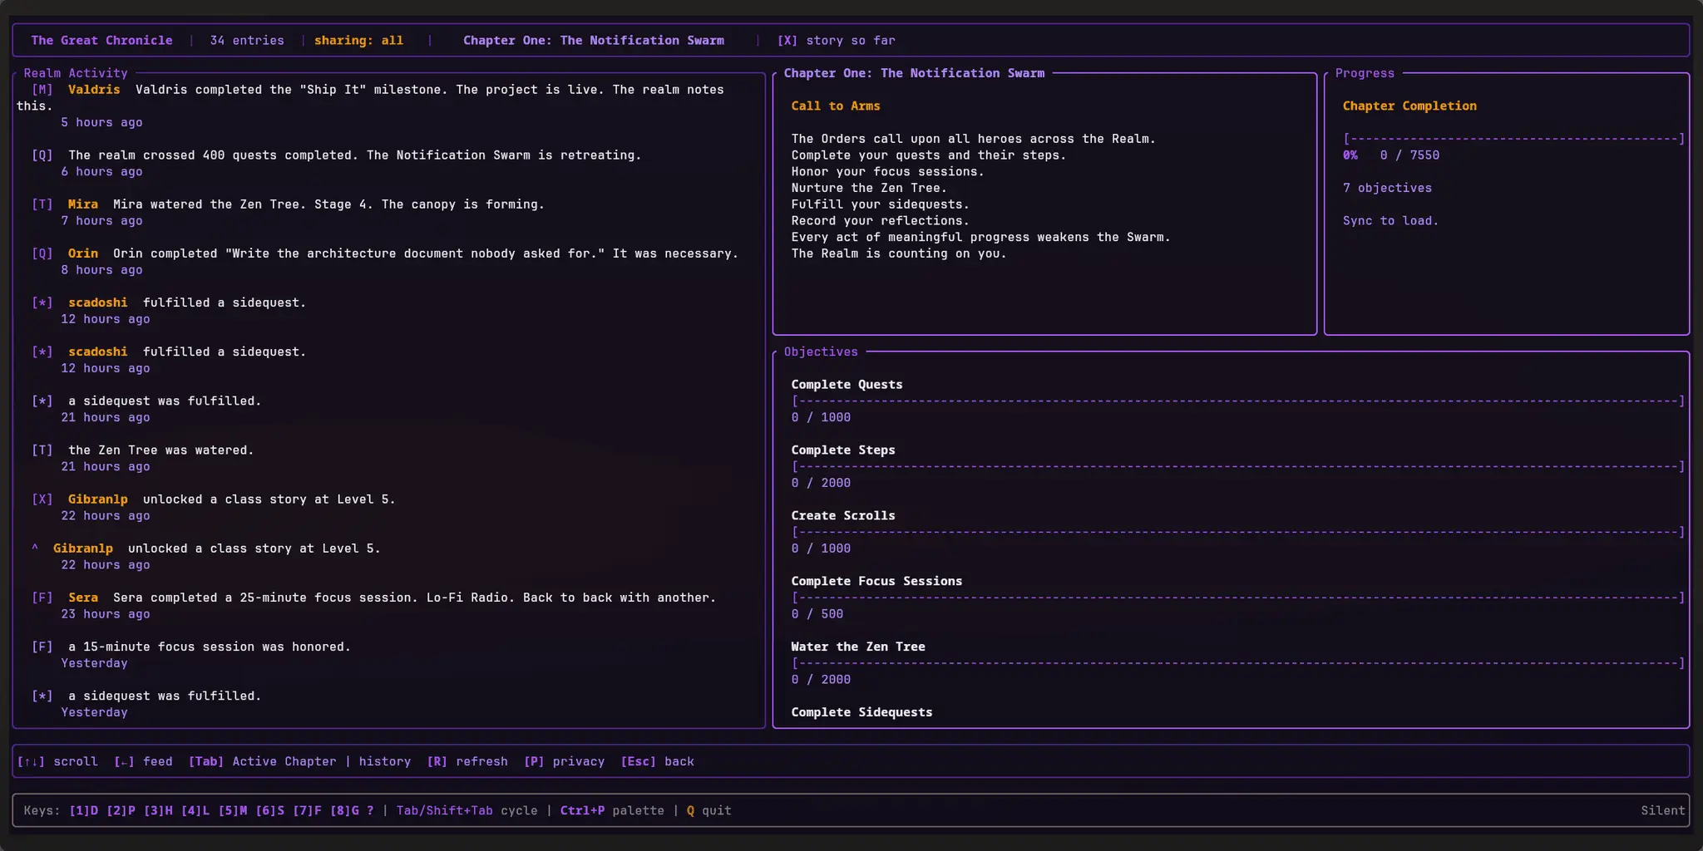Screen dimensions: 1703x851
Task: Click the [M] milestone marker beside Valdris
Action: (42, 90)
